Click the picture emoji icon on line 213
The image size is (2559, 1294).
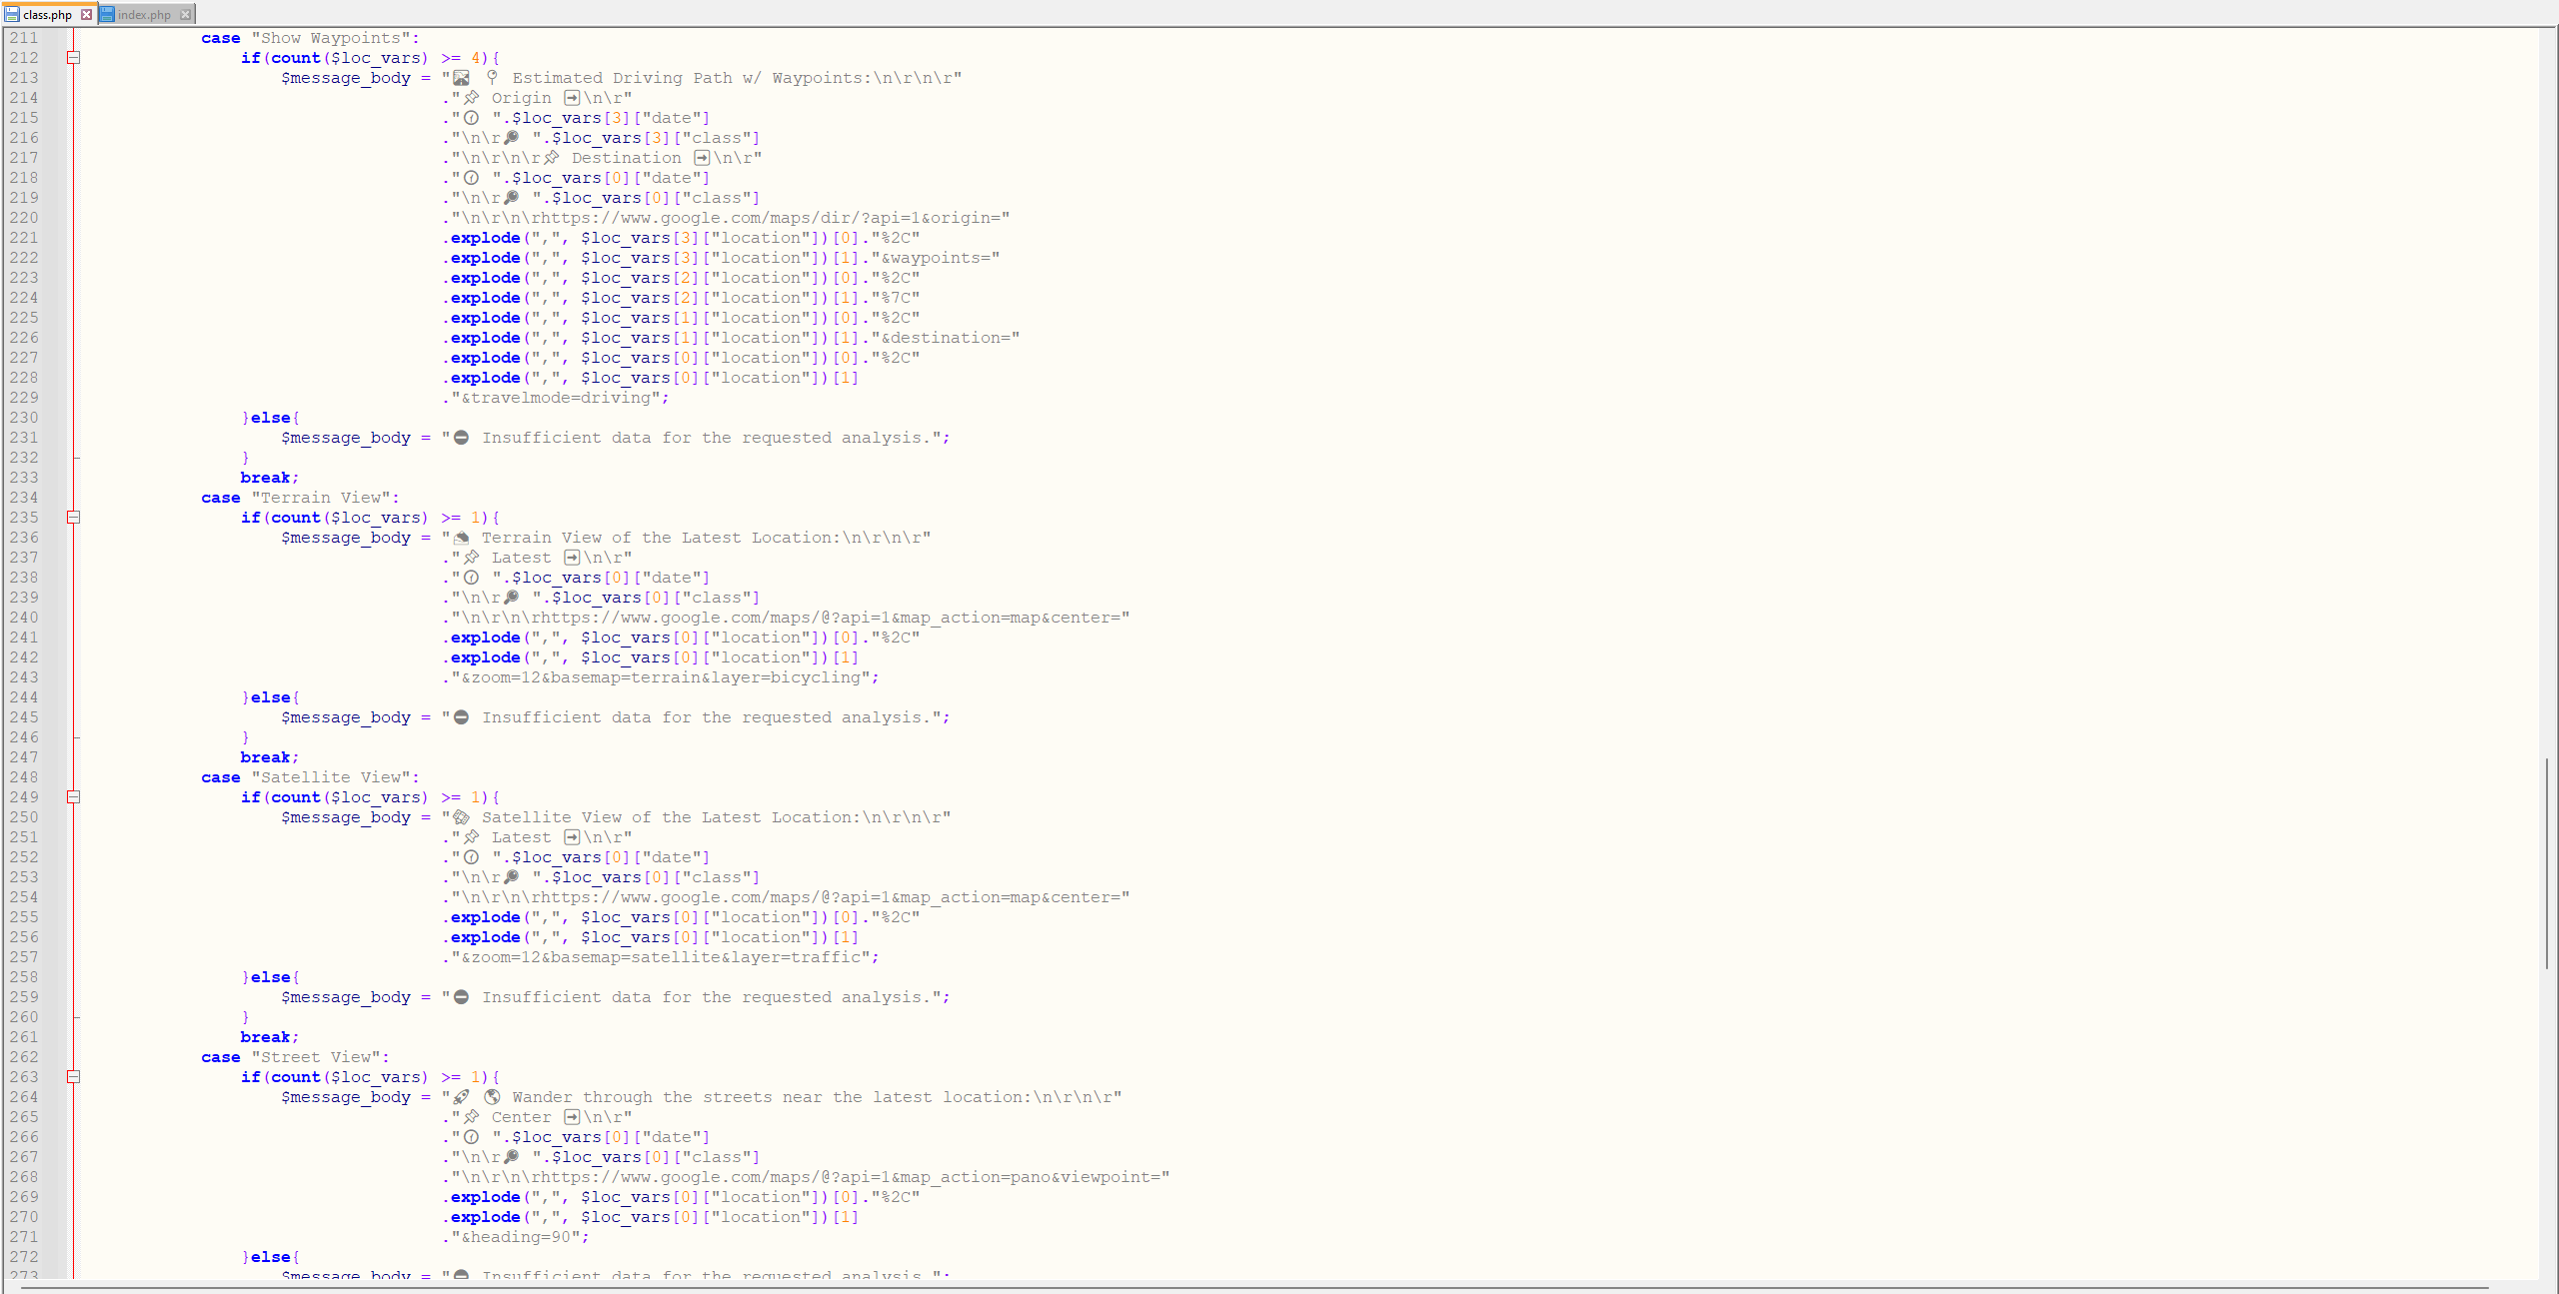click(461, 78)
